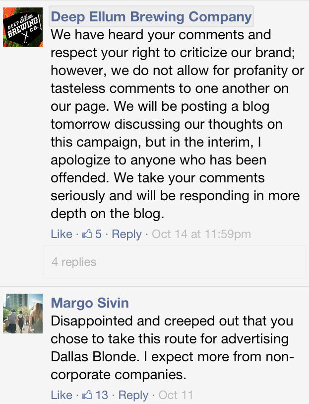The image size is (309, 404).
Task: Open Margo Sivin's profile photo
Action: [x=23, y=314]
